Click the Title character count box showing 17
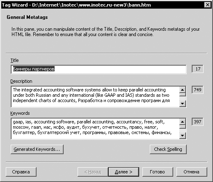213x182 pixels. (x=197, y=69)
